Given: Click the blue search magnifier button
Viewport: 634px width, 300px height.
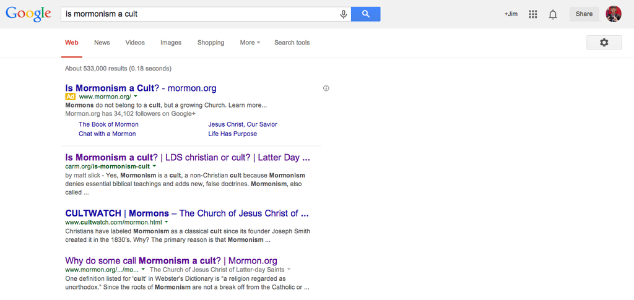Looking at the screenshot, I should (x=365, y=14).
